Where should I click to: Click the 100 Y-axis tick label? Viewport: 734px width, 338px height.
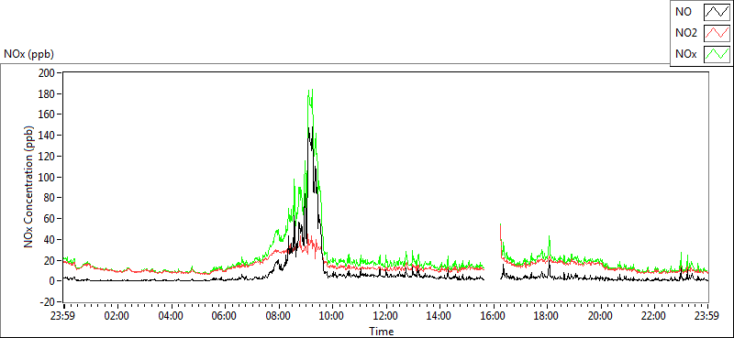[48, 177]
